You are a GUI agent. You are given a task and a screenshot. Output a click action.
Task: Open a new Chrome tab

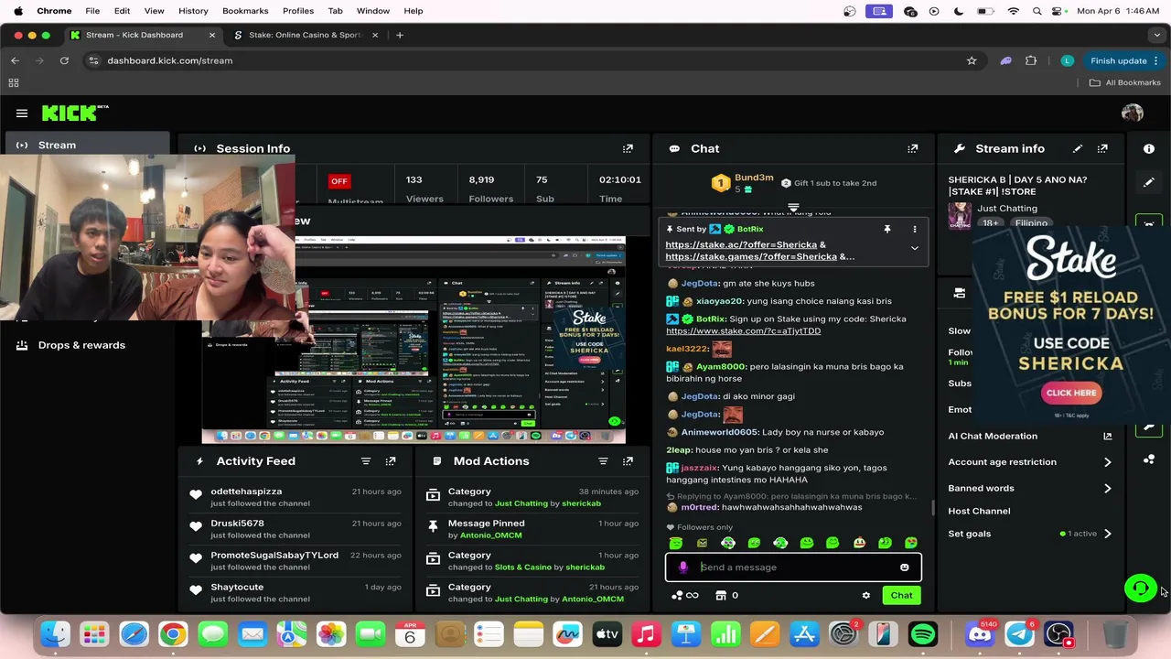(x=400, y=35)
